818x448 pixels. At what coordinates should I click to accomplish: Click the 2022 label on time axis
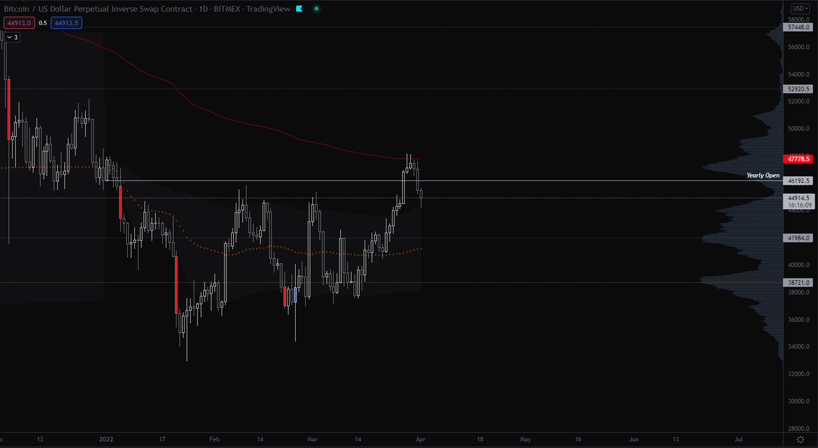coord(107,441)
